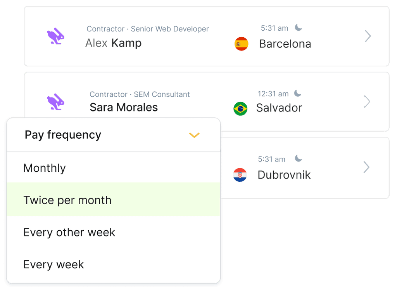The width and height of the screenshot is (397, 287).
Task: Click the Brazil flag icon next to Salvador
Action: [x=240, y=108]
